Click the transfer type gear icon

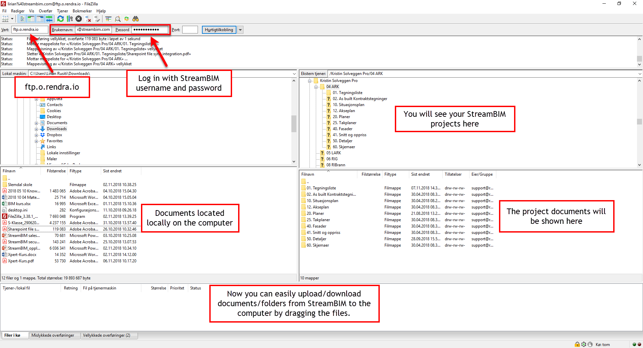[584, 344]
